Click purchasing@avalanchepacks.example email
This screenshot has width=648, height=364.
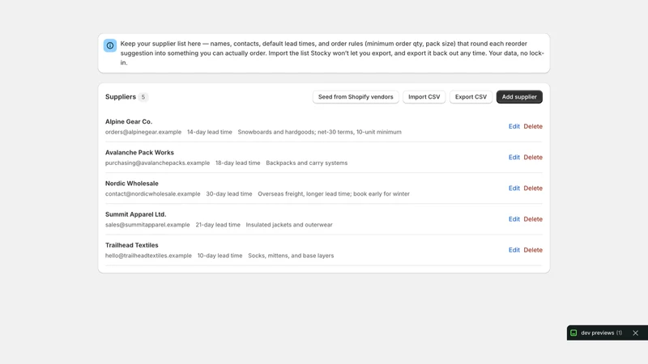coord(157,163)
